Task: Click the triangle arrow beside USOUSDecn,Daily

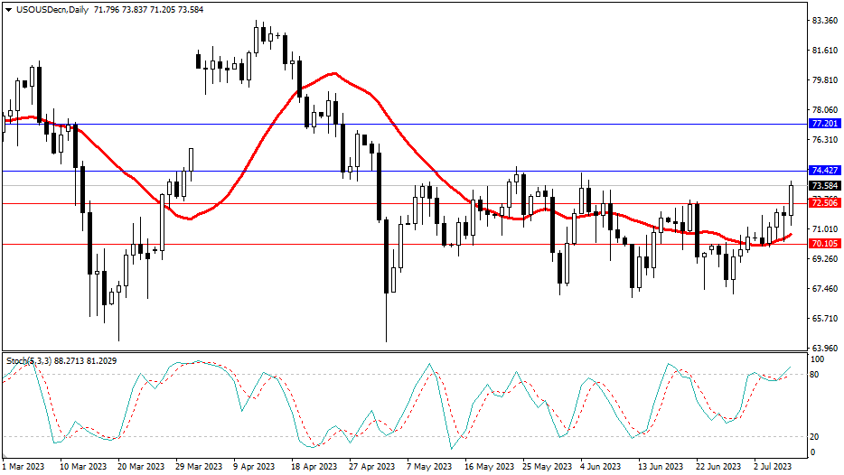Action: [8, 9]
